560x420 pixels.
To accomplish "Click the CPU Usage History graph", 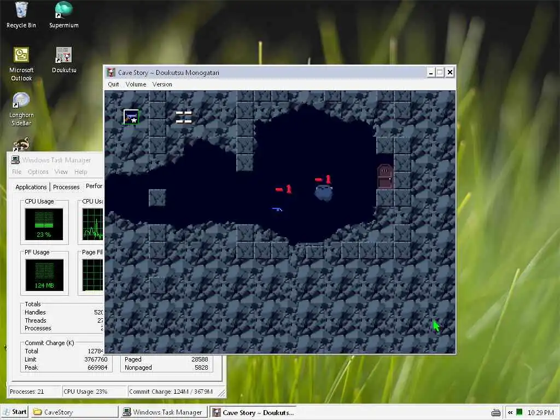I will 93,224.
